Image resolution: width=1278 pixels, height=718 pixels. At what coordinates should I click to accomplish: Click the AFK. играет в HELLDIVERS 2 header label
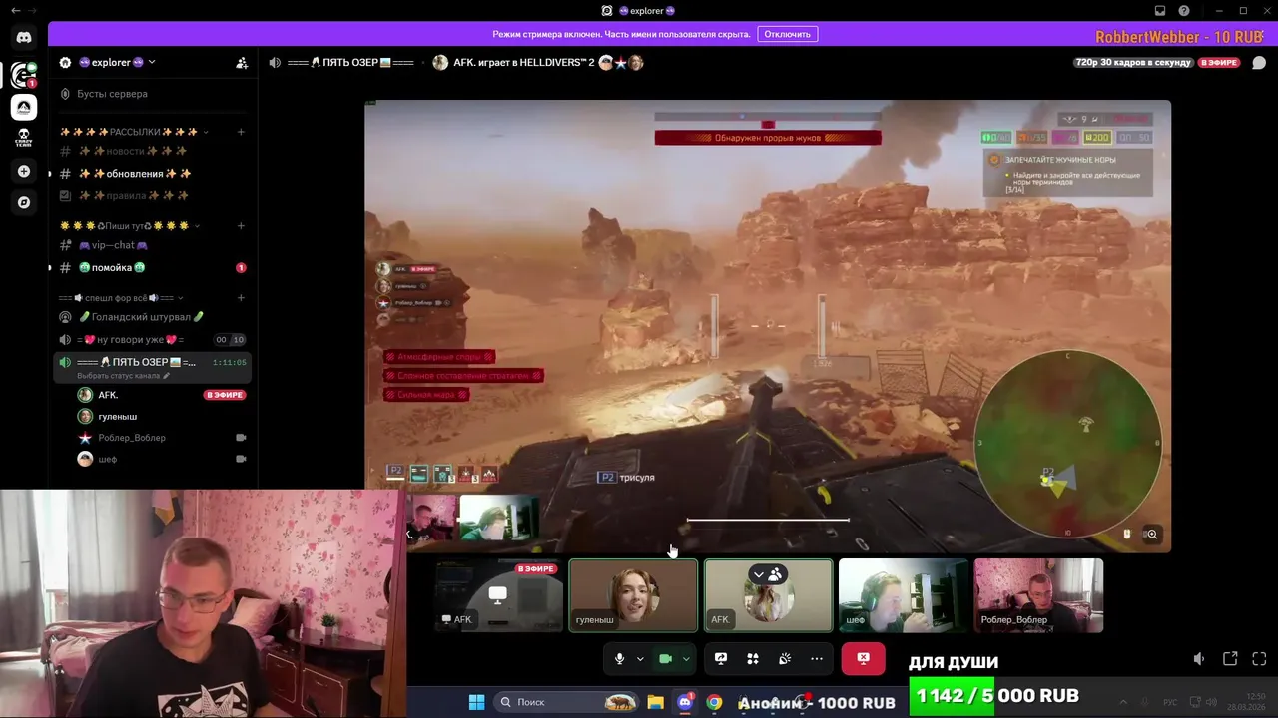[524, 62]
